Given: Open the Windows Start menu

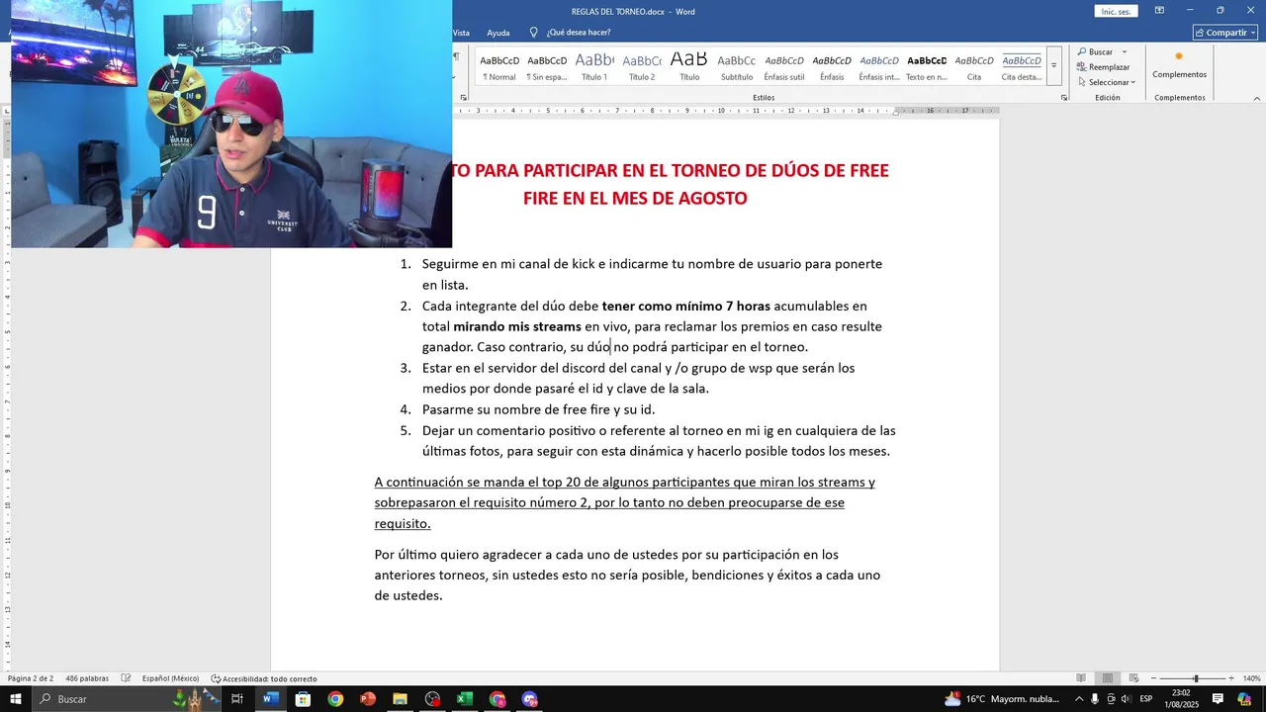Looking at the screenshot, I should [x=15, y=699].
